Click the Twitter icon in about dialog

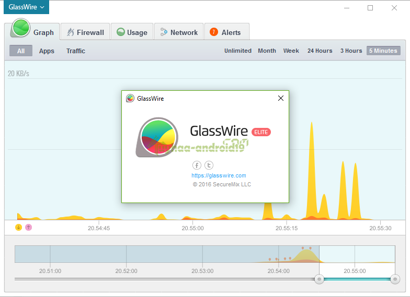coord(209,165)
